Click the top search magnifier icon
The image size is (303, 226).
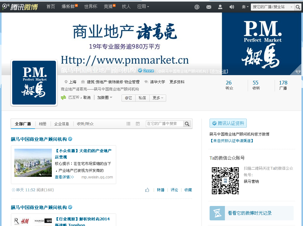point(298,7)
